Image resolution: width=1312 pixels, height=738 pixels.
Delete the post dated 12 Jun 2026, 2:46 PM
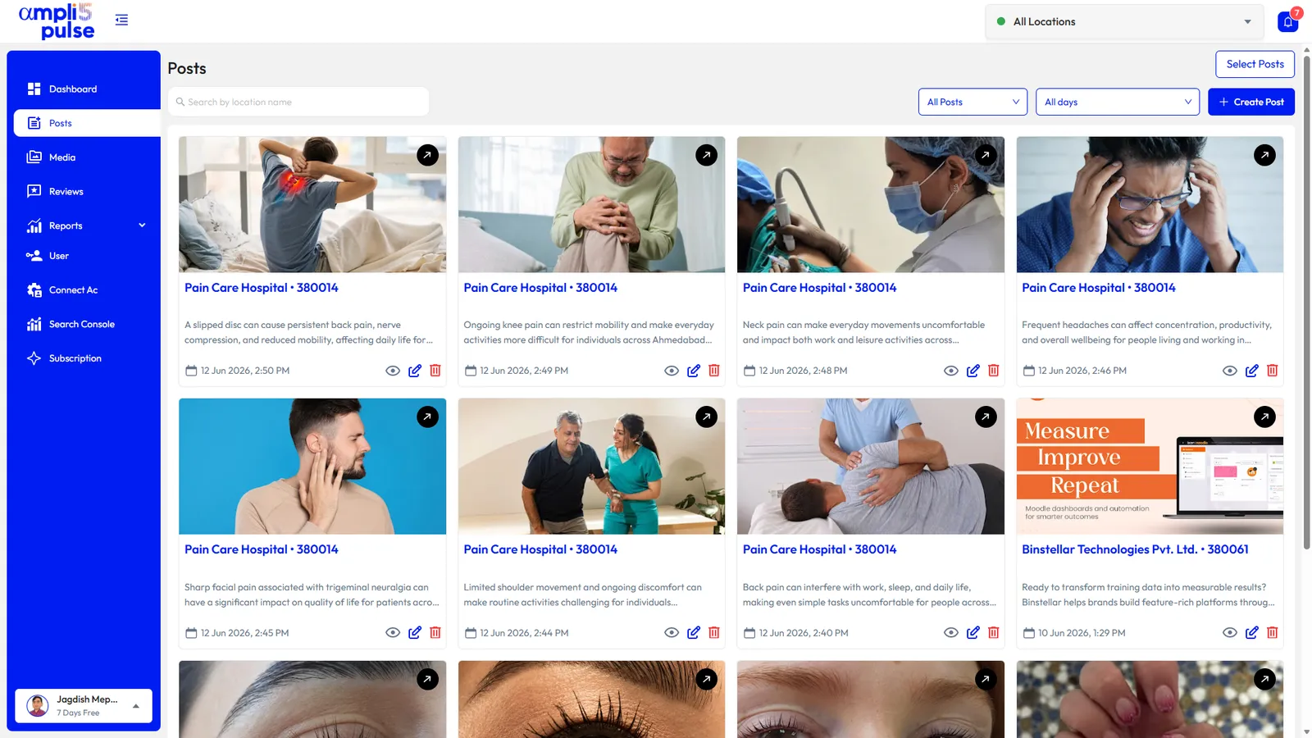point(1273,371)
